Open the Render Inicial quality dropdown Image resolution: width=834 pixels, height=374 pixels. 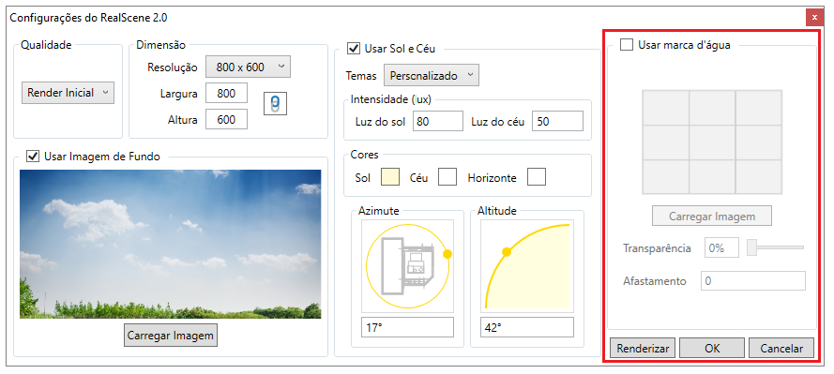coord(68,93)
